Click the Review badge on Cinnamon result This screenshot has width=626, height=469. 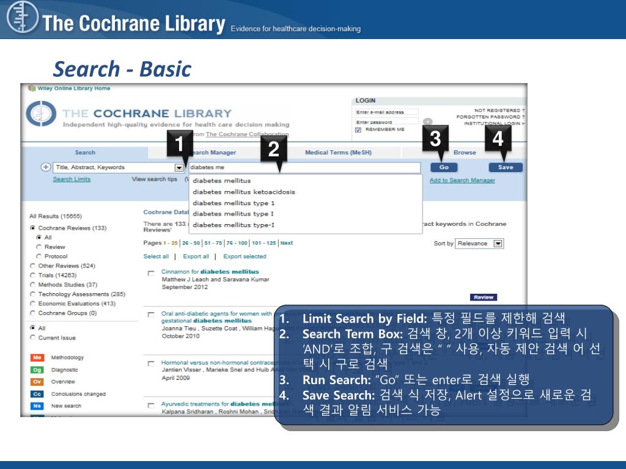pyautogui.click(x=484, y=297)
